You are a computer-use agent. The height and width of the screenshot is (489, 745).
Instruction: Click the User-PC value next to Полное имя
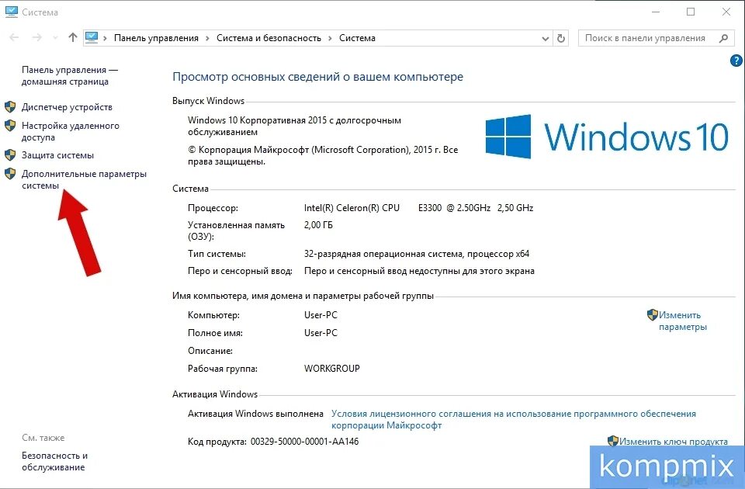[x=321, y=333]
